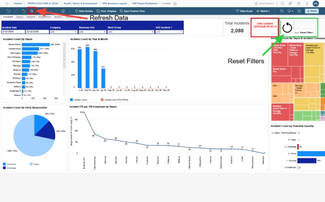The image size is (325, 202).
Task: Switch to the Injury tab
Action: (x=20, y=17)
